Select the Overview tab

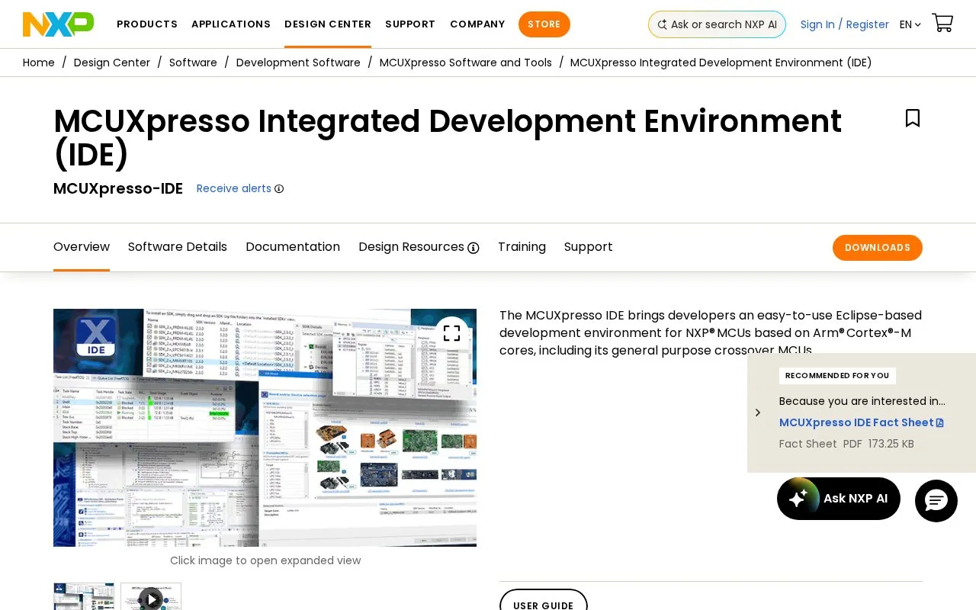pyautogui.click(x=82, y=247)
